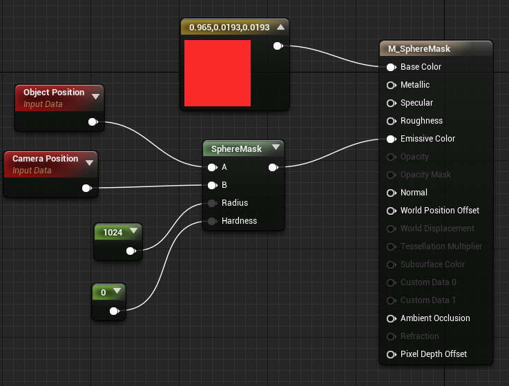Viewport: 509px width, 386px height.
Task: Click the World Position Offset pin
Action: [391, 211]
